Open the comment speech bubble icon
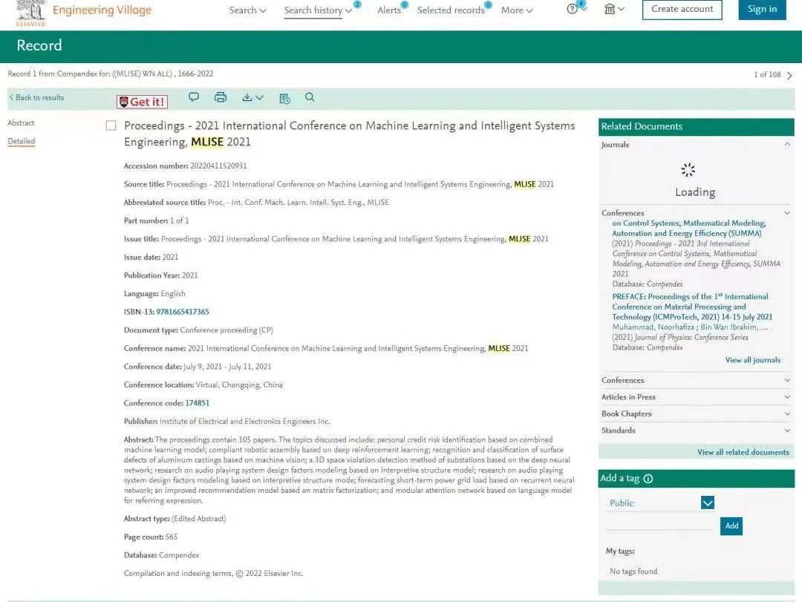 (x=194, y=97)
